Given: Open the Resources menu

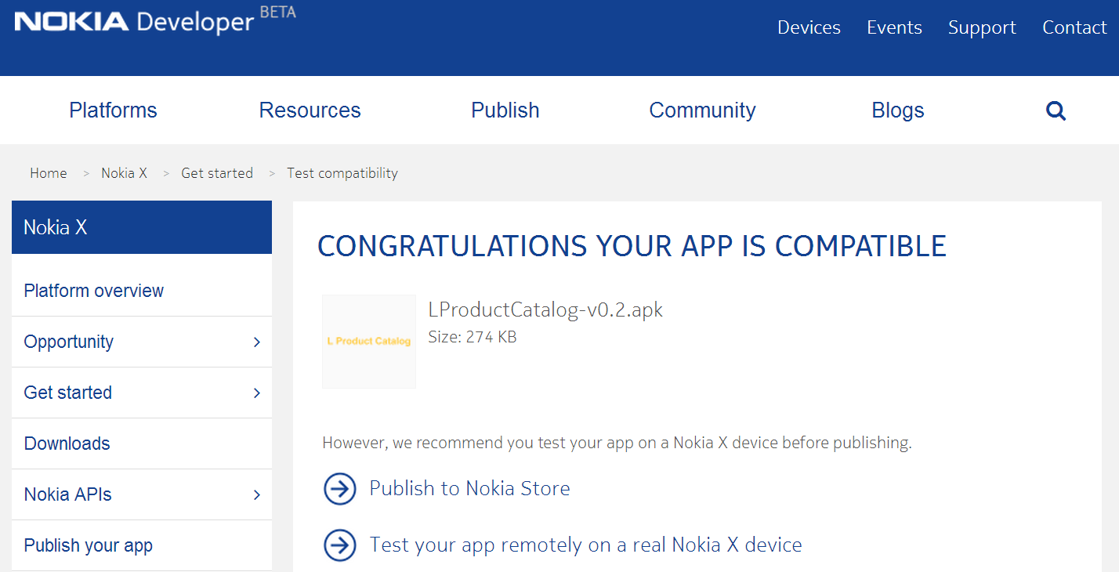Looking at the screenshot, I should (x=310, y=110).
